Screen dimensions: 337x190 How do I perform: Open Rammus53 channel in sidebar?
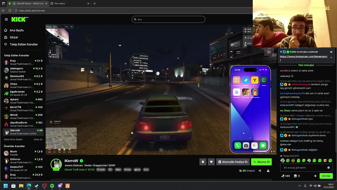23,78
